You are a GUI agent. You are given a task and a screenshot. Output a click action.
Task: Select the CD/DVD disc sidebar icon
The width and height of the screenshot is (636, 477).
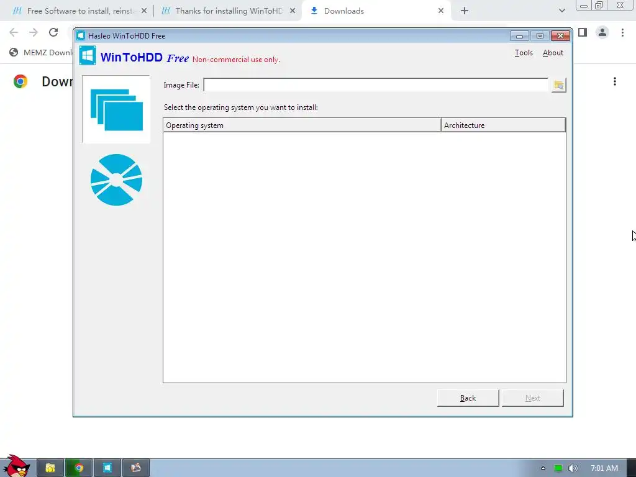pos(116,179)
